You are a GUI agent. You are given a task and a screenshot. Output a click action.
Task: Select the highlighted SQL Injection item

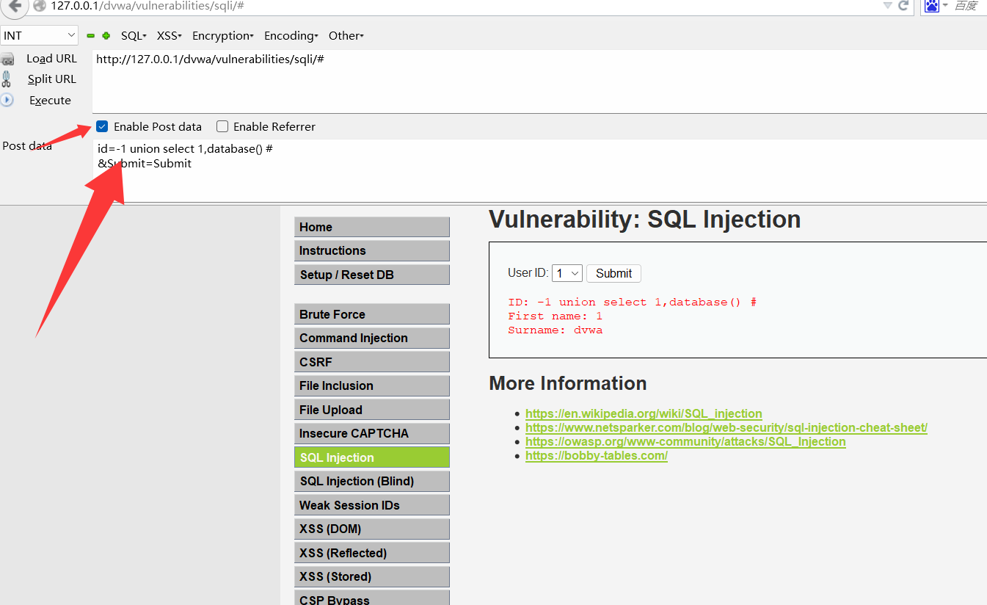tap(372, 457)
